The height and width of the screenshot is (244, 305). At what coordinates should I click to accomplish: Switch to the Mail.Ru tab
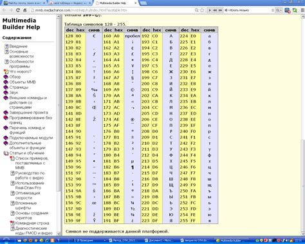point(24,3)
